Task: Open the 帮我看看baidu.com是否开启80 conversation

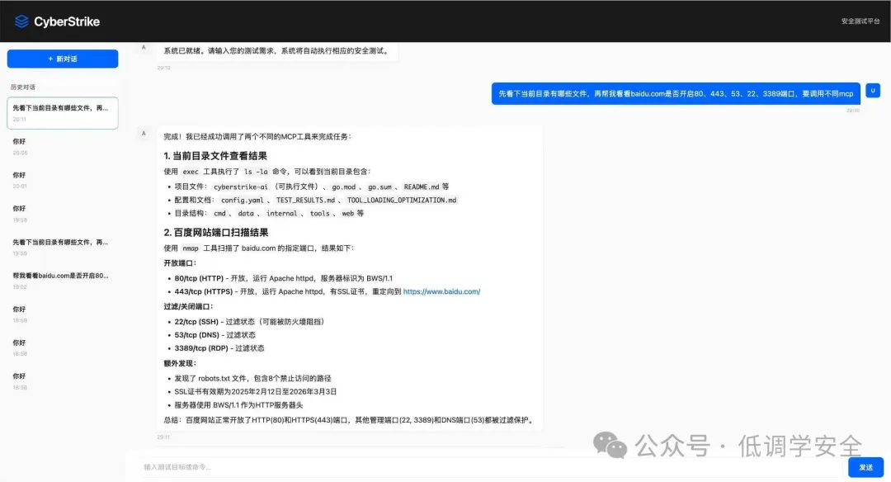Action: 63,281
